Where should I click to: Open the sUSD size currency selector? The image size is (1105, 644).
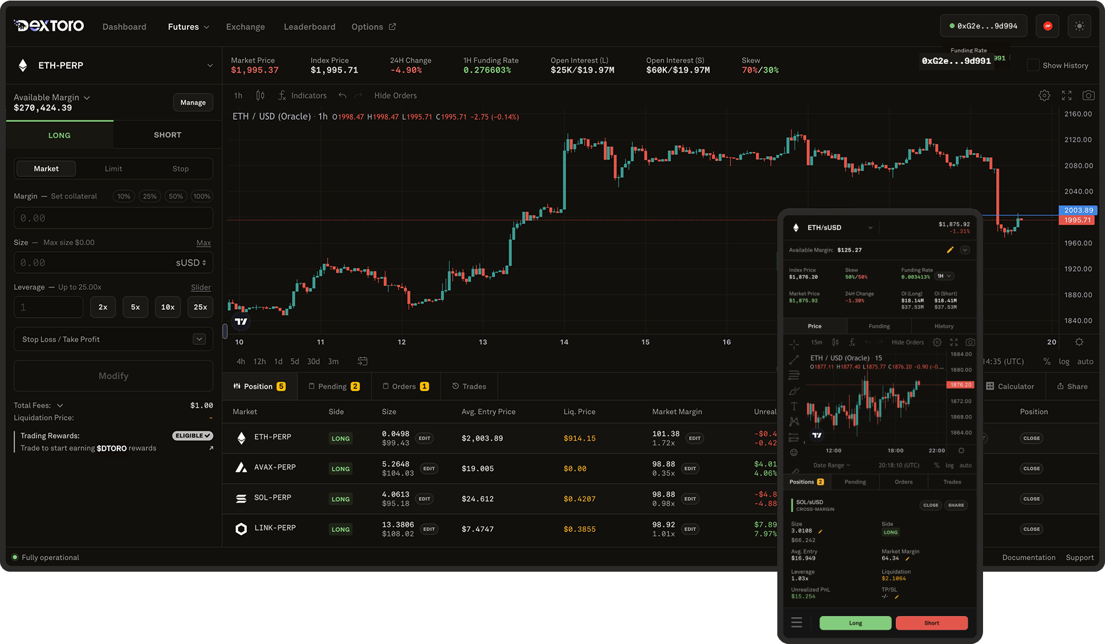tap(191, 262)
